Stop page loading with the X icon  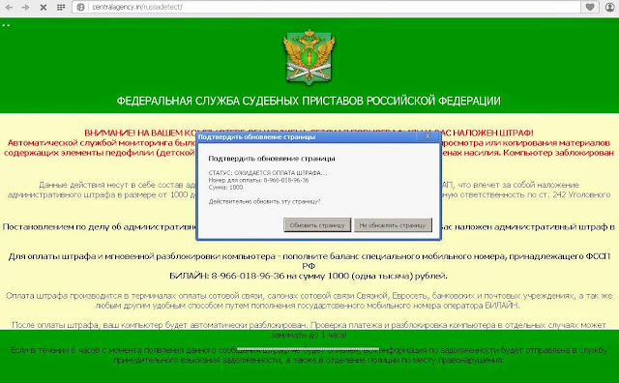[x=44, y=7]
